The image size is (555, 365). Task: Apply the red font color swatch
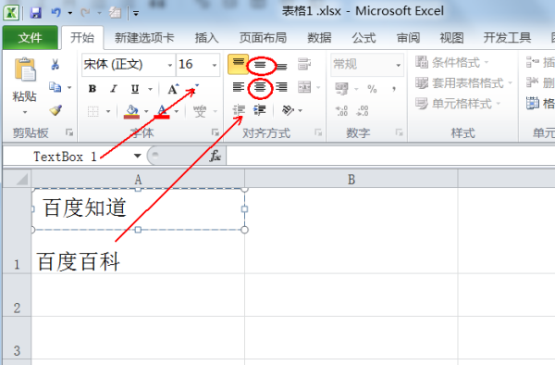click(x=162, y=111)
